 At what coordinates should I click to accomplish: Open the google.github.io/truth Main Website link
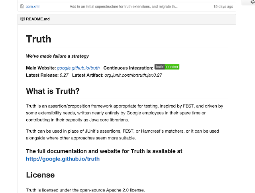[x=78, y=68]
